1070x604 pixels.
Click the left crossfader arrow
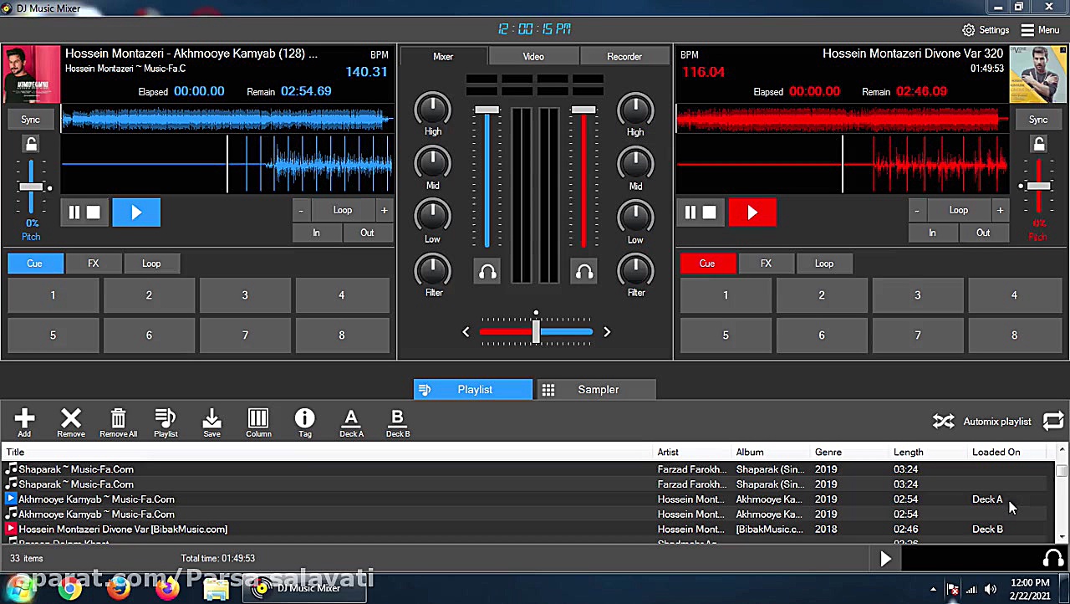pyautogui.click(x=466, y=332)
